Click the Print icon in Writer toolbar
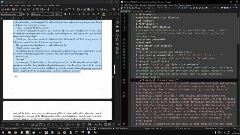 pos(24,9)
